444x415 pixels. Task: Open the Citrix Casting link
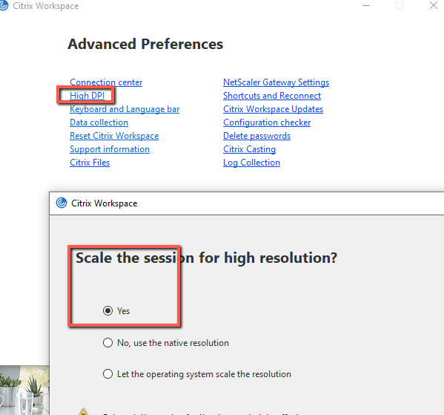(x=249, y=149)
